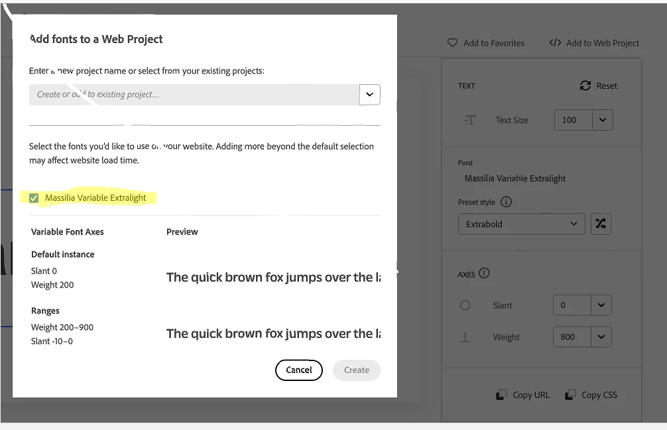Click the Copy URL clipboard icon
The image size is (667, 430).
pyautogui.click(x=501, y=395)
